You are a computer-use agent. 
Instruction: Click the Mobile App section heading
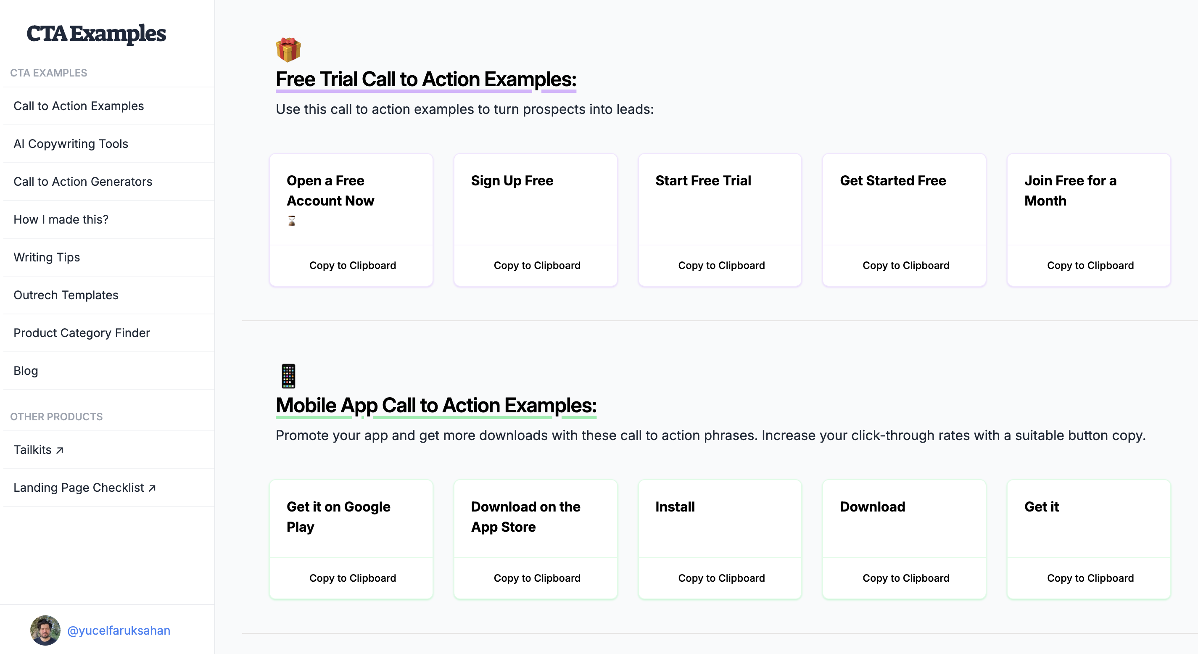click(436, 406)
